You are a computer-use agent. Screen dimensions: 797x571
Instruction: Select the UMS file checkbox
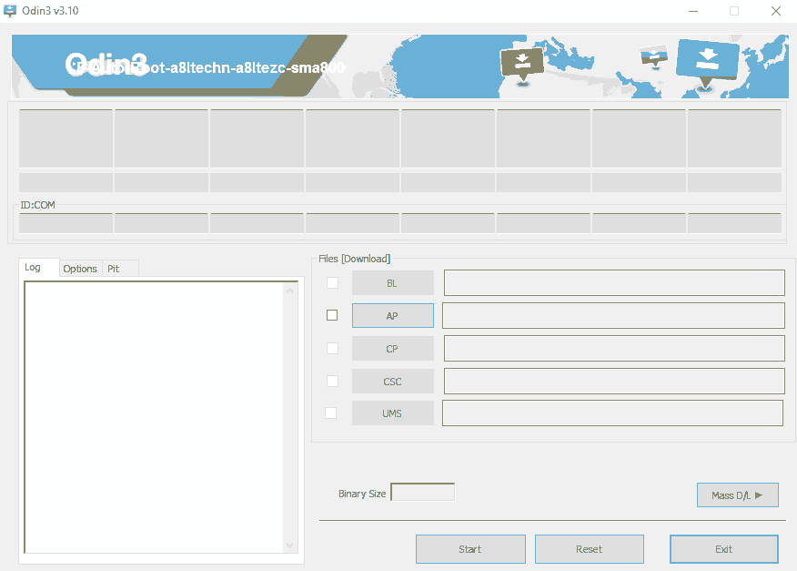point(331,413)
